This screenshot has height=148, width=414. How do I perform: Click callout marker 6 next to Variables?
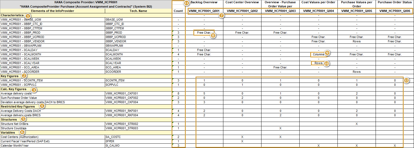tap(22, 132)
